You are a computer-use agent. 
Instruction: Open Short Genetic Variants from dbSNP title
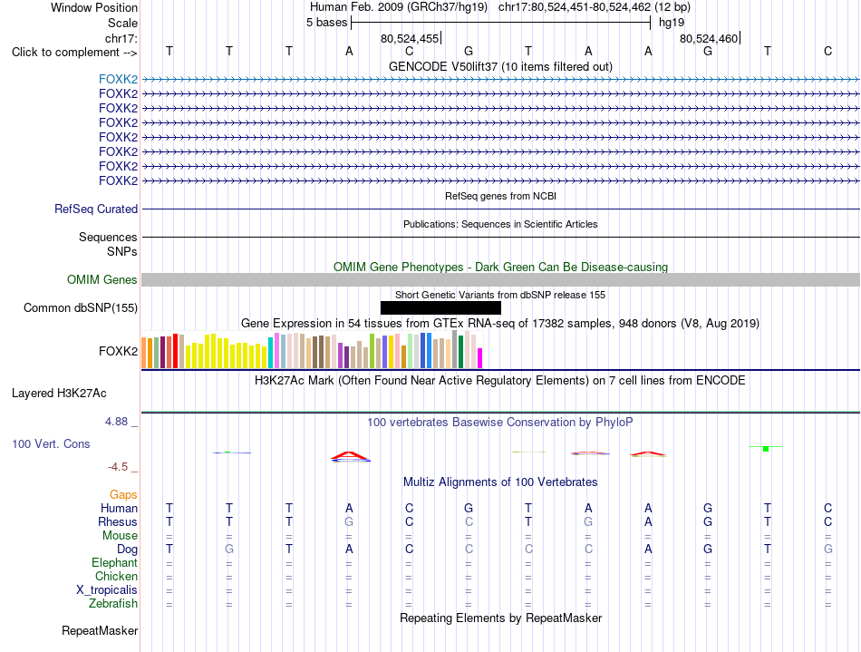click(x=500, y=295)
